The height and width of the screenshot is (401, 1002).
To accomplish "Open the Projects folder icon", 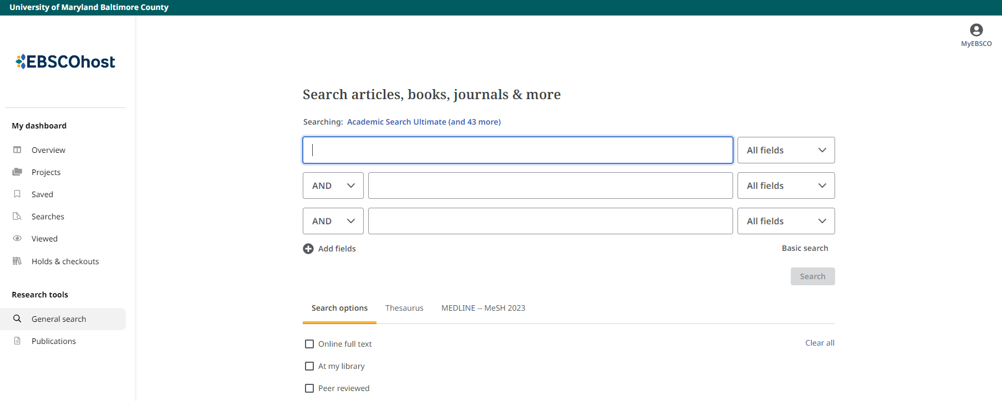I will (17, 172).
